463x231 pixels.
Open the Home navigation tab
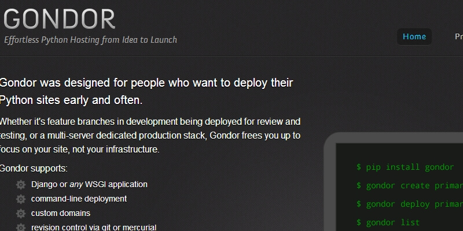(414, 36)
